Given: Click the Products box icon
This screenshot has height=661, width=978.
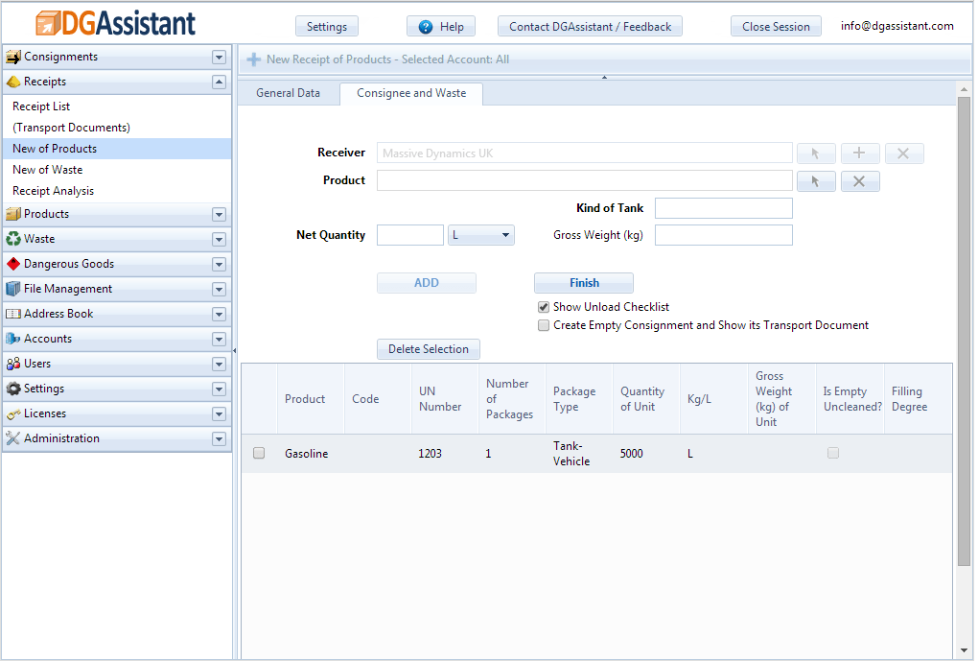Looking at the screenshot, I should click(x=13, y=214).
